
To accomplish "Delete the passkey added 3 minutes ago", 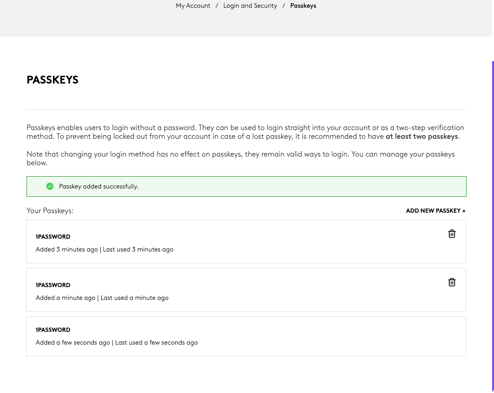I will point(452,234).
